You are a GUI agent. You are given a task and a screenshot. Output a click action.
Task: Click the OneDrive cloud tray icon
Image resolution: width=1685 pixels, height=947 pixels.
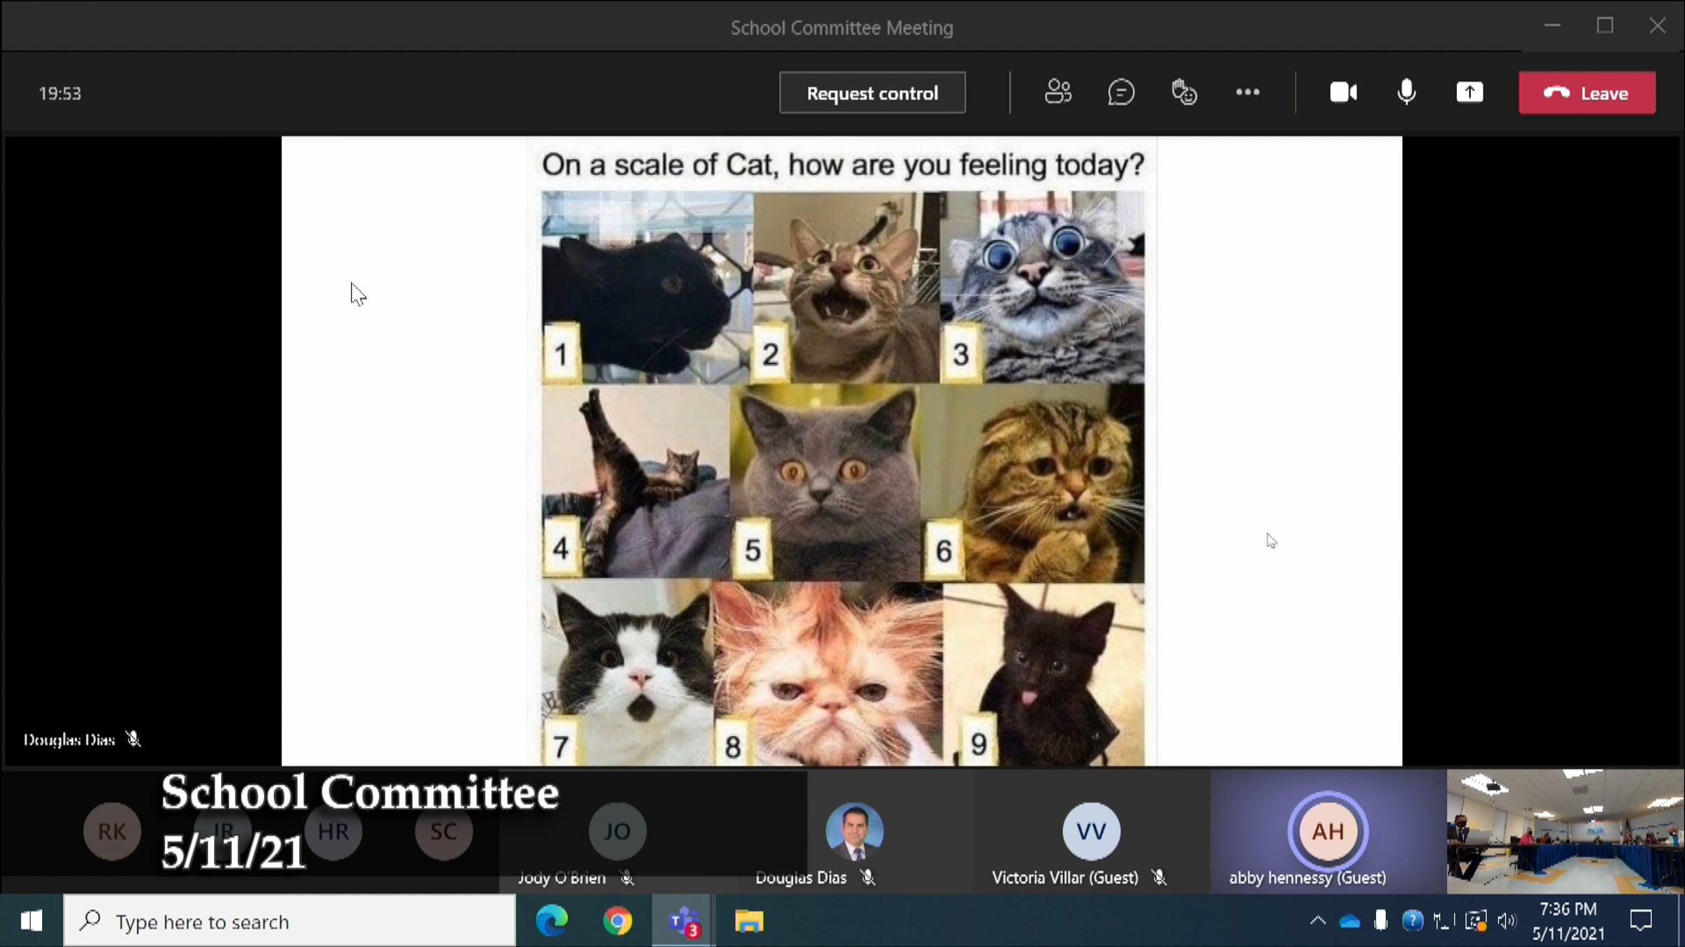click(x=1349, y=921)
